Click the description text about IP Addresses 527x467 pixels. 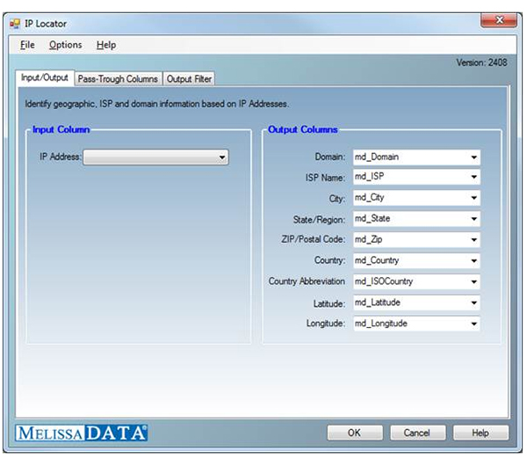click(x=156, y=104)
